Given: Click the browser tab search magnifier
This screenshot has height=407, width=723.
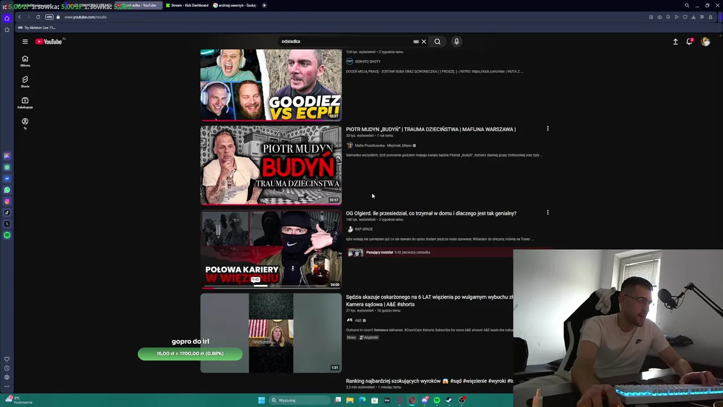Looking at the screenshot, I should tap(687, 5).
